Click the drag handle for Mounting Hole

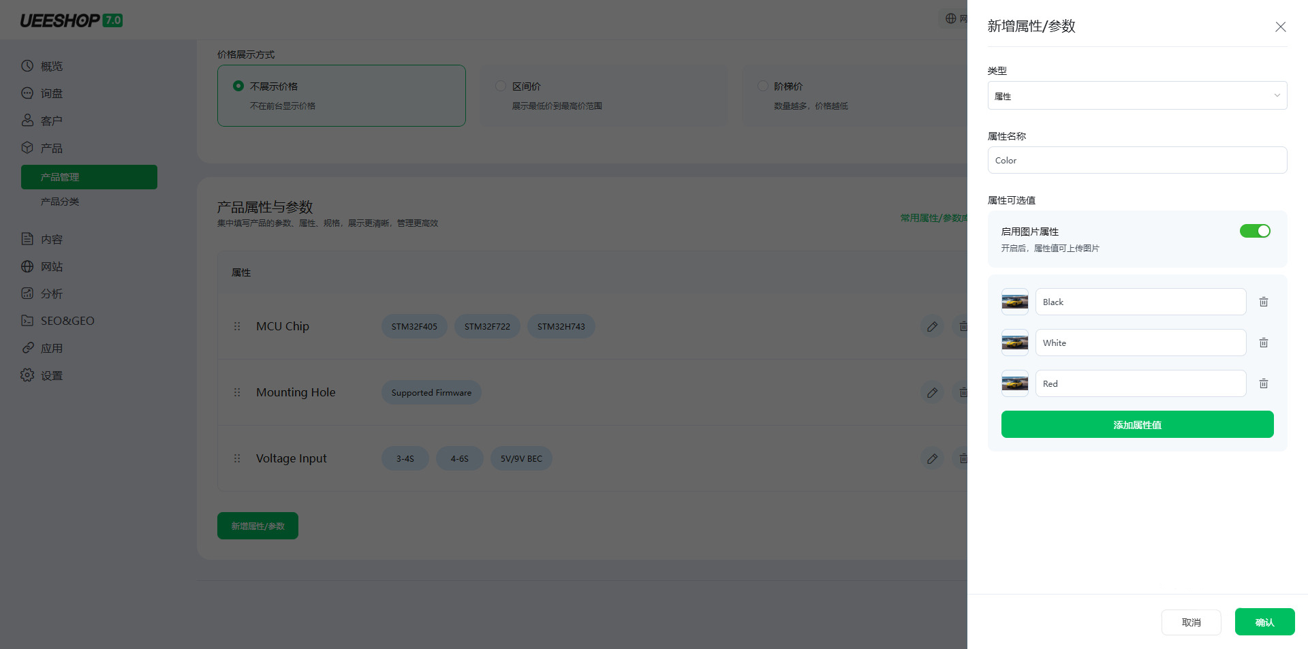[x=237, y=392]
